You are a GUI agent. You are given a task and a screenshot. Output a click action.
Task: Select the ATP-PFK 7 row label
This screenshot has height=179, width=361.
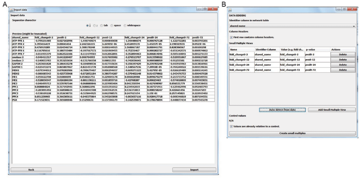23,54
